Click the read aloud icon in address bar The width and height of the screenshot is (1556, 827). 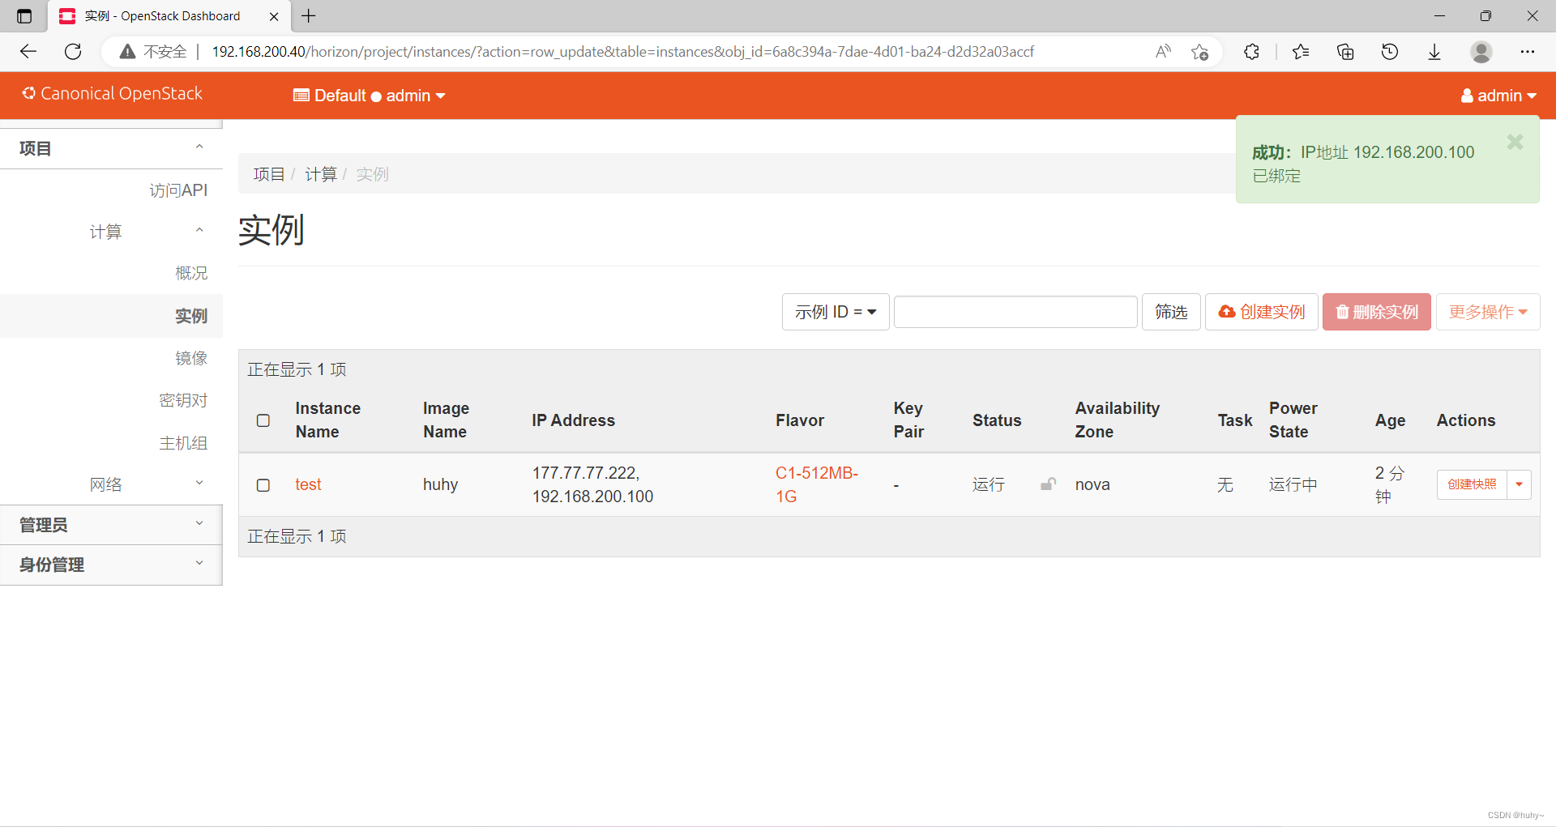1163,52
